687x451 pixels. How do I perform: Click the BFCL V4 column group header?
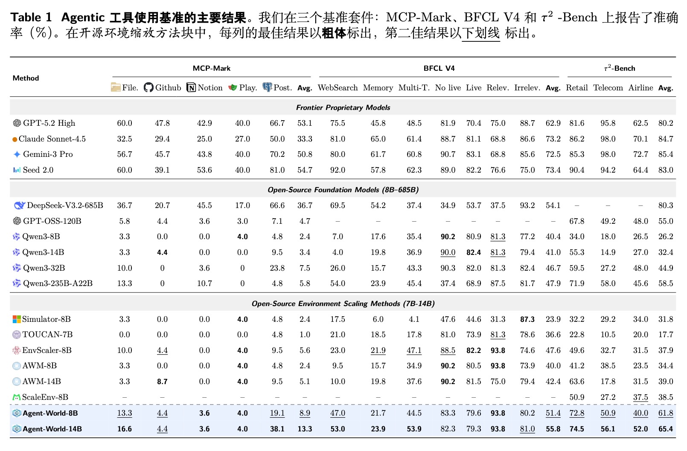(x=439, y=68)
